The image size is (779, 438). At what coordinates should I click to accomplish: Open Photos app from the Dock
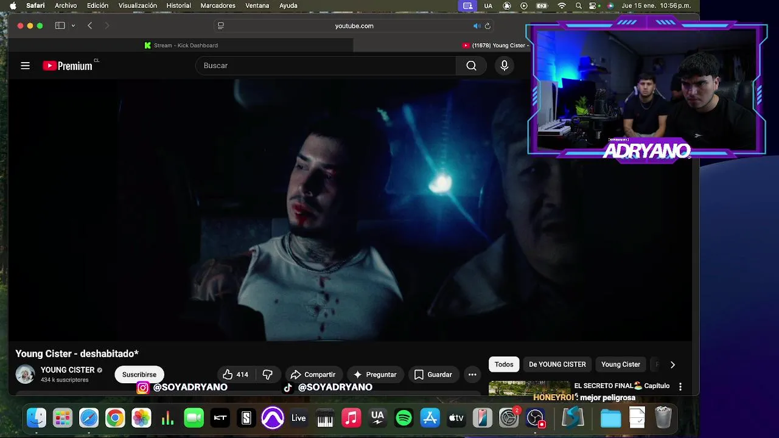141,418
